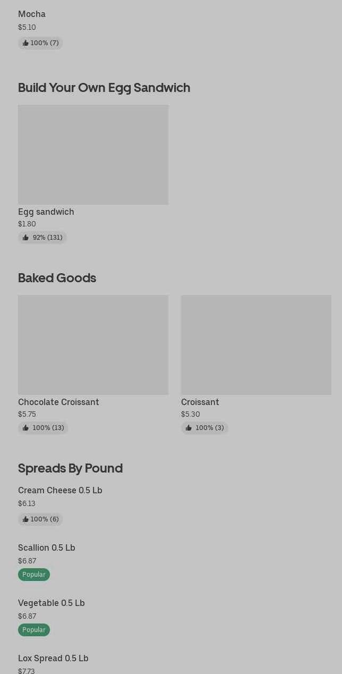
Task: Click thumbs-up icon under Chocolate Croissant
Action: click(25, 428)
